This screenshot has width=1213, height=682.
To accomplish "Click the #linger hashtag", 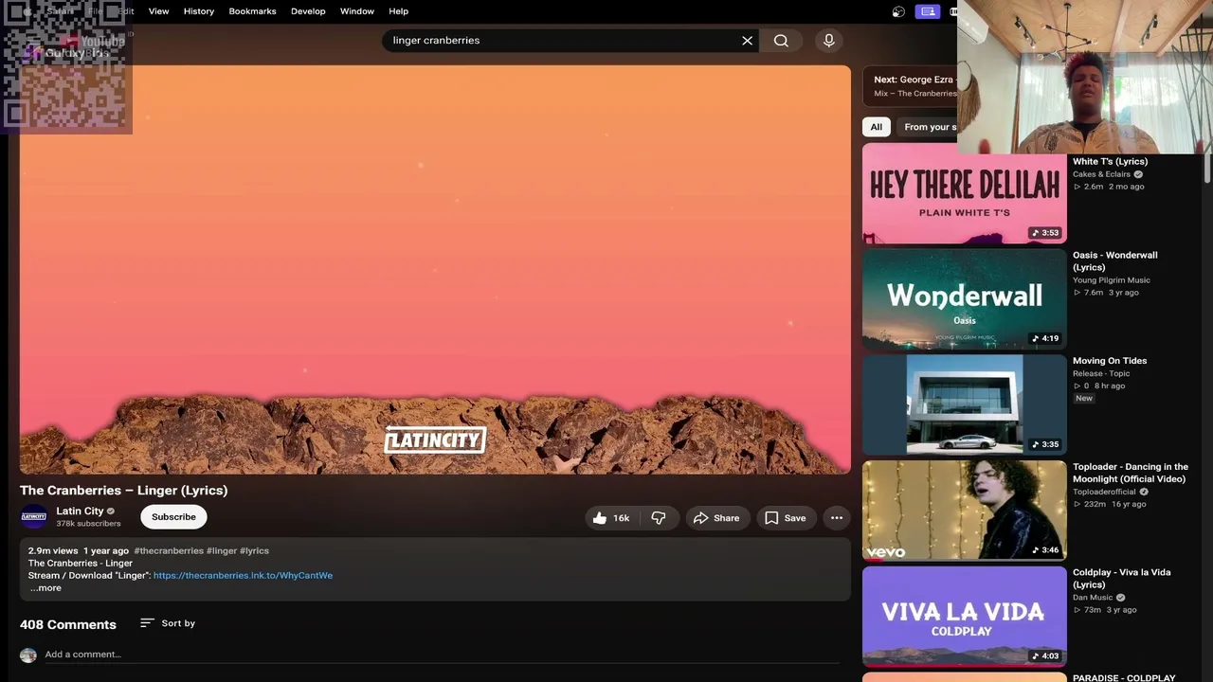I will [x=222, y=551].
